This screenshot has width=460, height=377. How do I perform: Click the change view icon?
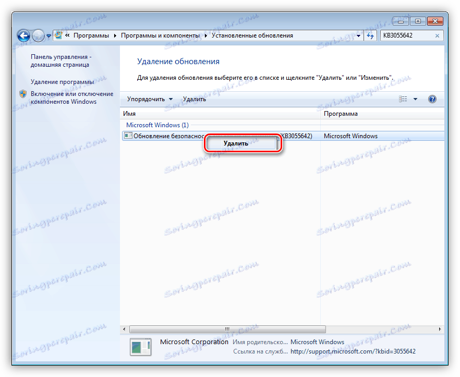coord(403,99)
